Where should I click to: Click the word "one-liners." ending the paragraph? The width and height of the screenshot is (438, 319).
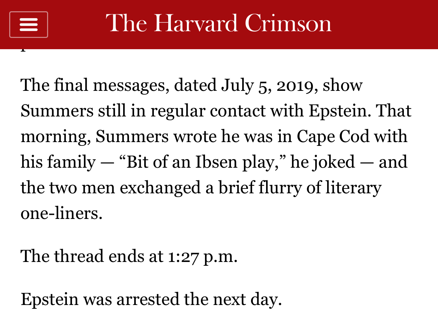pyautogui.click(x=61, y=213)
